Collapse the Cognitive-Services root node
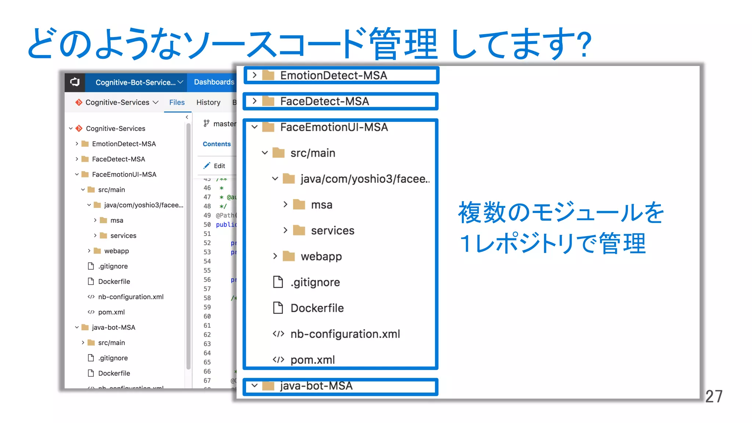The height and width of the screenshot is (423, 752). 70,129
